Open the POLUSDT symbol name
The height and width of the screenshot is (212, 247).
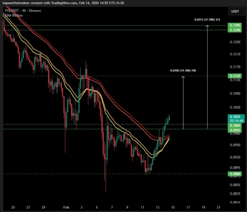11,10
